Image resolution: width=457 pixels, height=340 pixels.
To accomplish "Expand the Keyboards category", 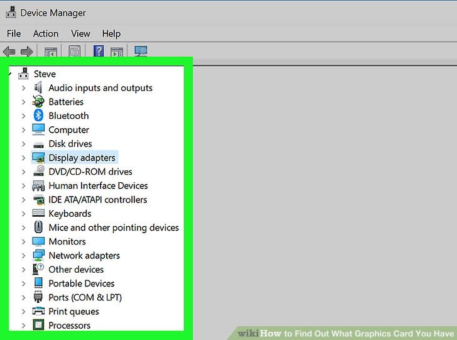I will (24, 214).
